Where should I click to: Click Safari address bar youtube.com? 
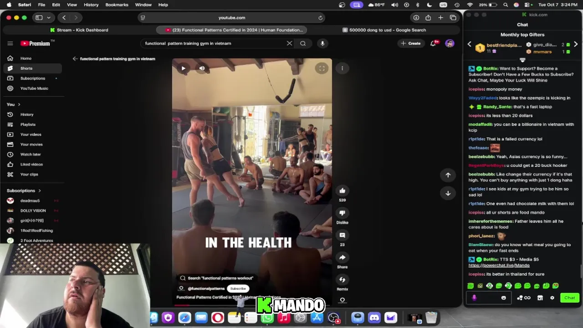coord(231,18)
